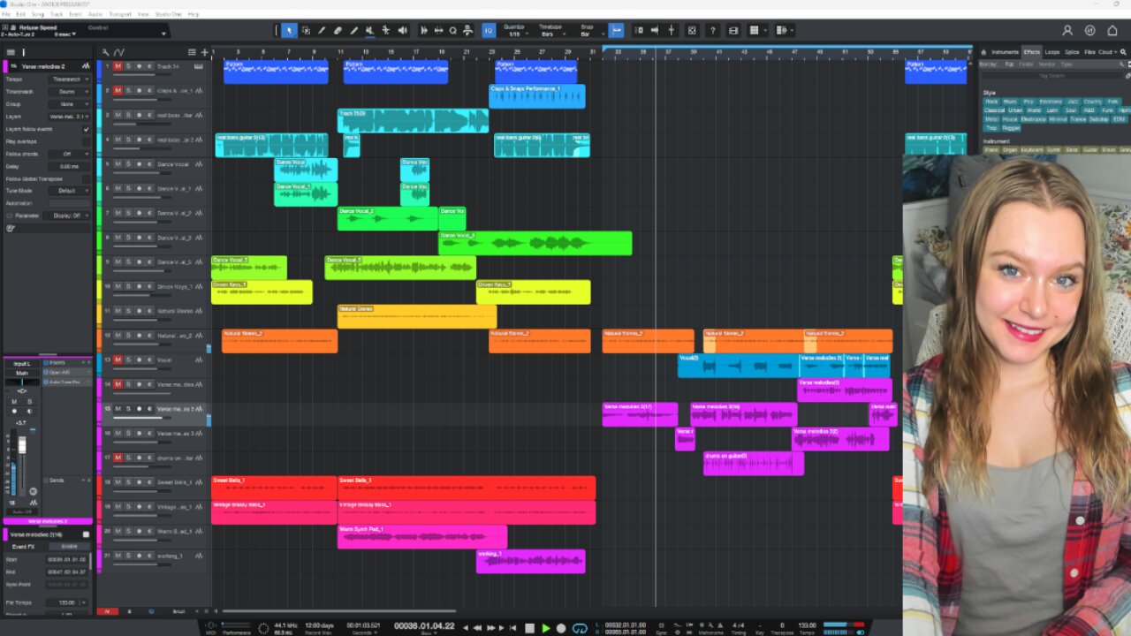The width and height of the screenshot is (1131, 636).
Task: Toggle the IQ input quantize button
Action: (489, 30)
